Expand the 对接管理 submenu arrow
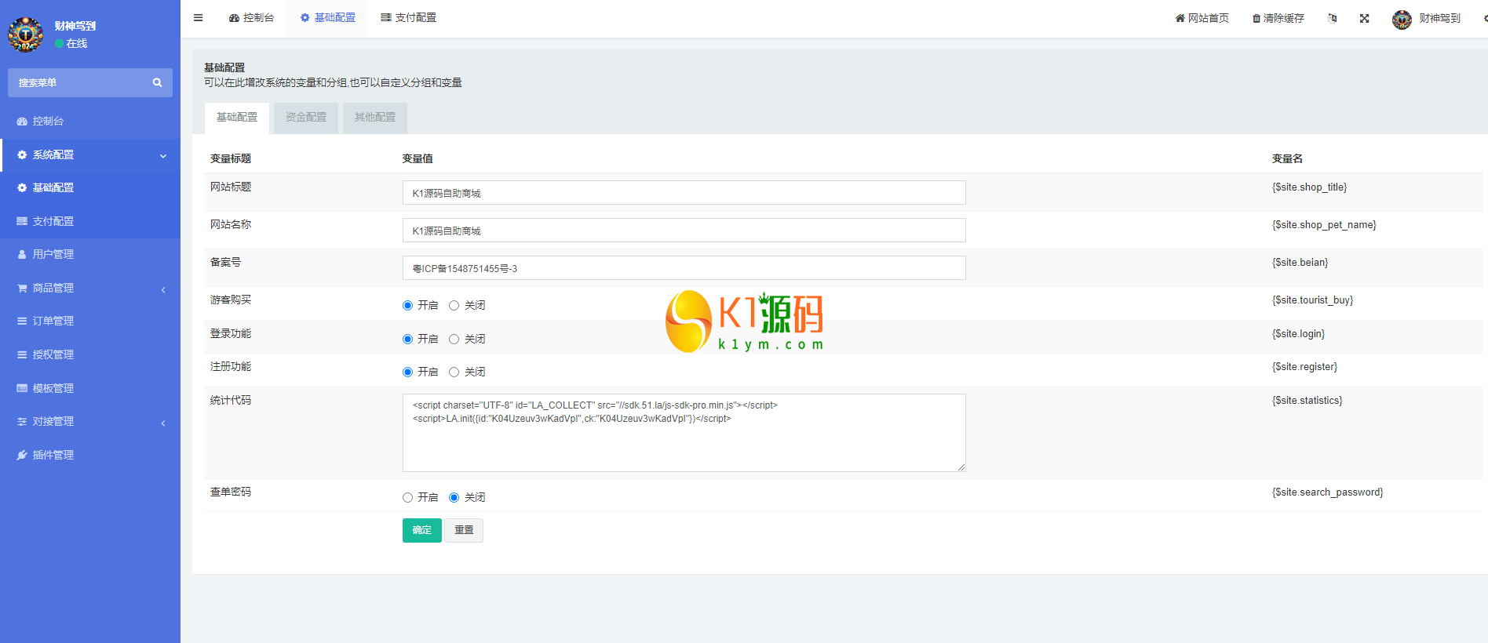 [163, 423]
